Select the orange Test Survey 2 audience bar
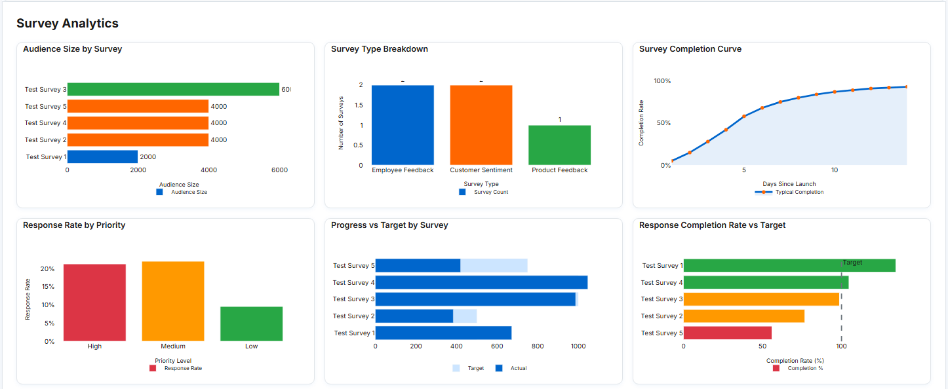Image resolution: width=948 pixels, height=389 pixels. point(138,139)
